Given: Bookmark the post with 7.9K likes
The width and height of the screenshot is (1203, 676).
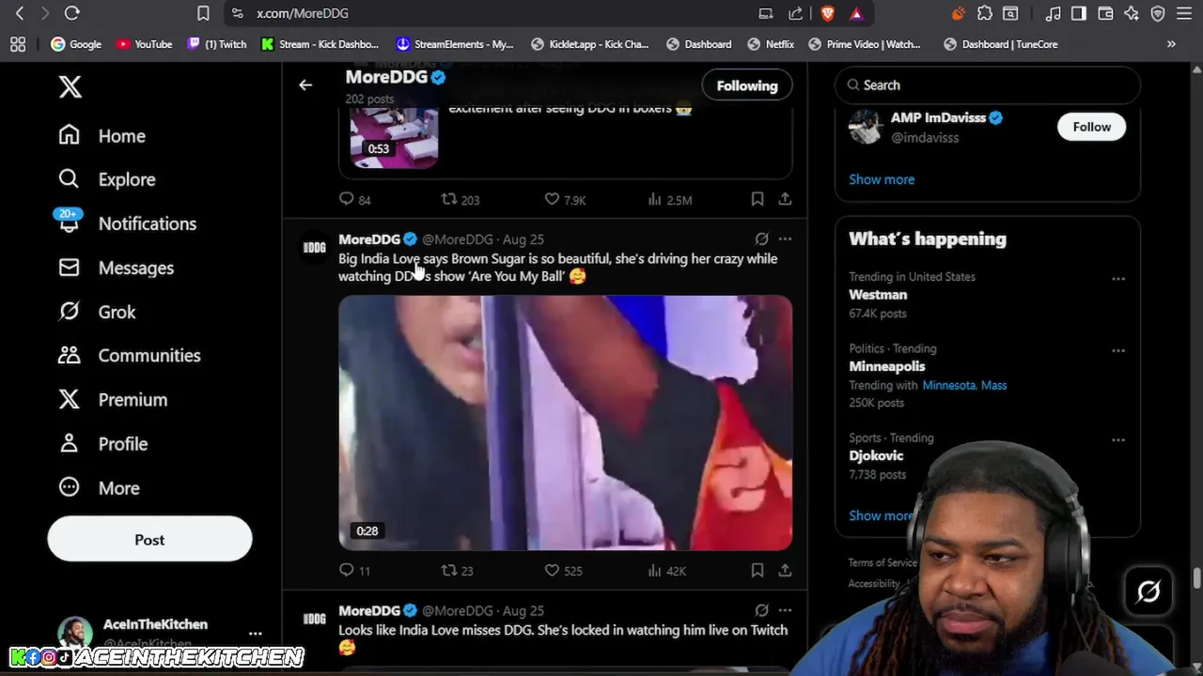Looking at the screenshot, I should click(758, 199).
